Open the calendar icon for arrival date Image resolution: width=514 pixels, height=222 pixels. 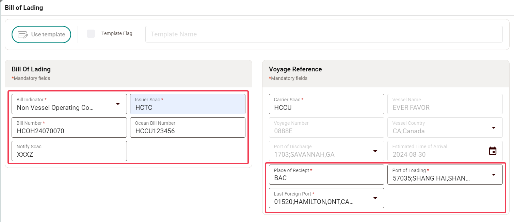pyautogui.click(x=493, y=151)
